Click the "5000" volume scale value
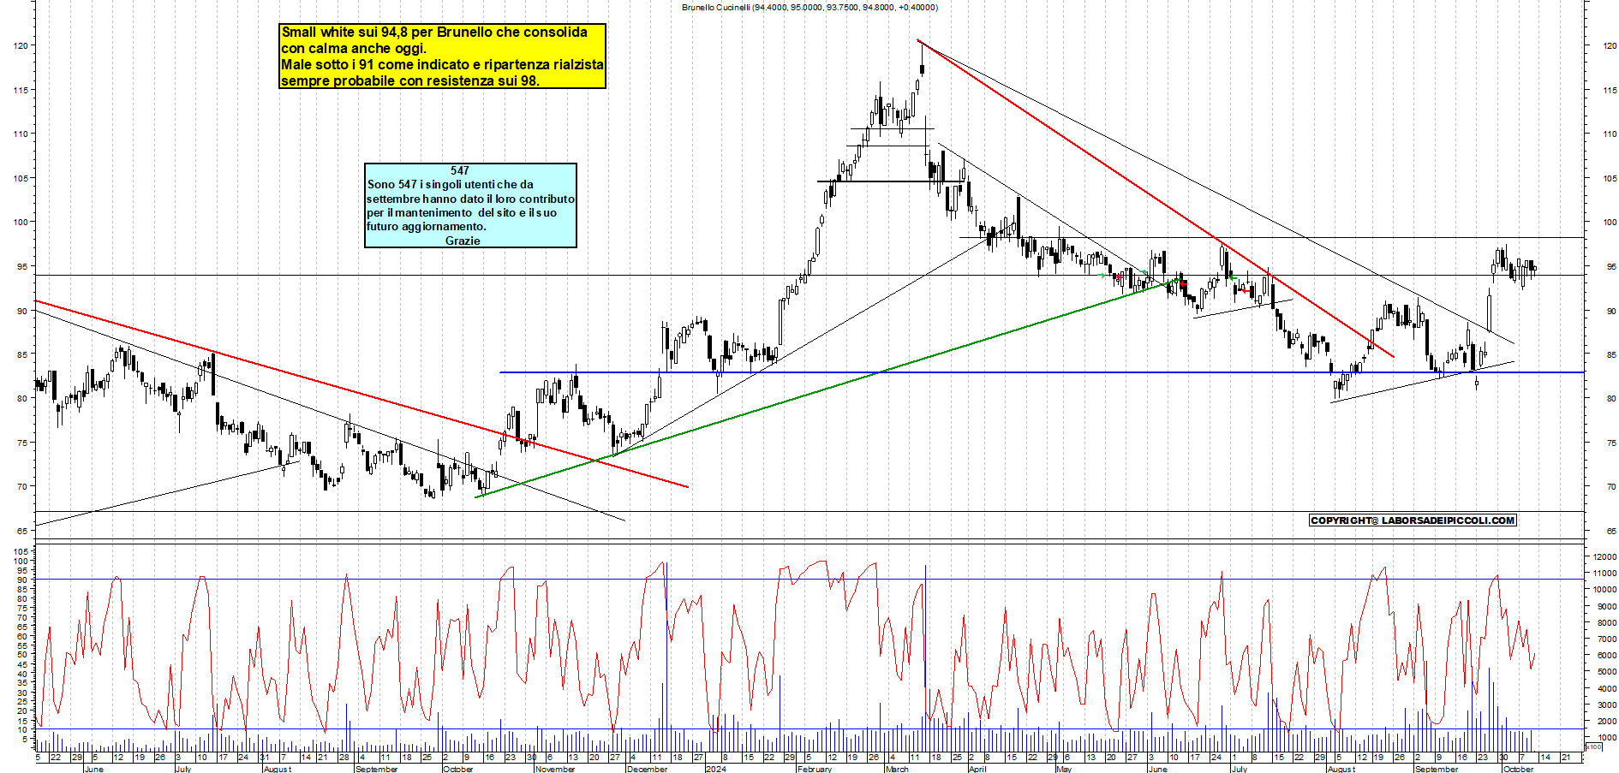Viewport: 1619px width, 773px height. coord(1607,672)
